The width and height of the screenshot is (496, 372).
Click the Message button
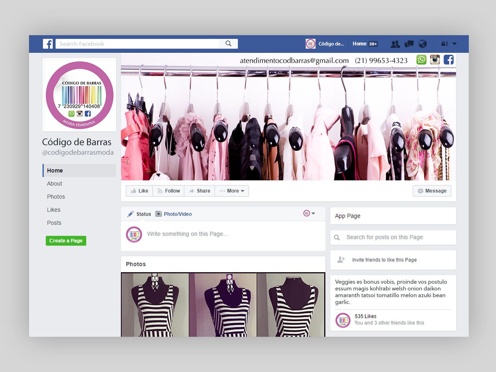pos(432,191)
